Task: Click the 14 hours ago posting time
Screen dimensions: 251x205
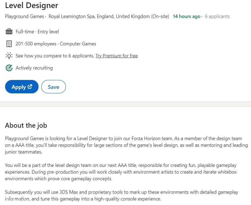Action: point(186,16)
